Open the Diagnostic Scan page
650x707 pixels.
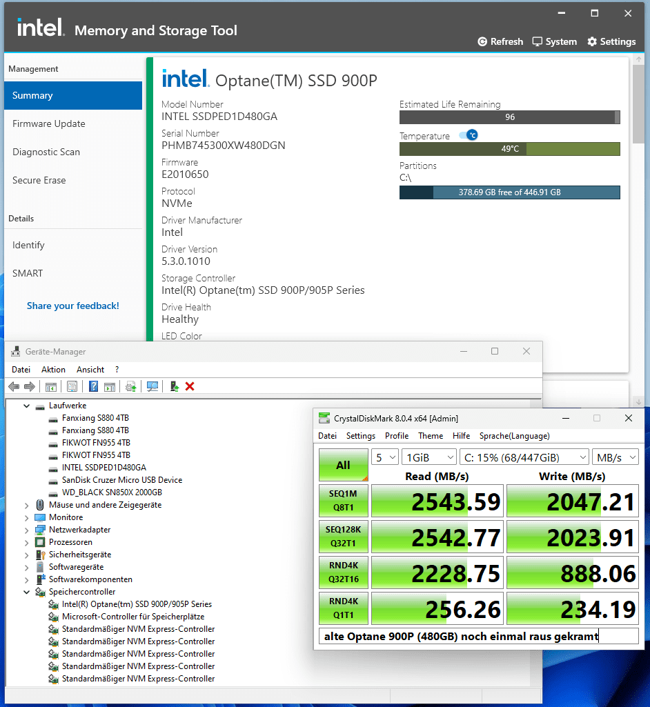click(73, 152)
